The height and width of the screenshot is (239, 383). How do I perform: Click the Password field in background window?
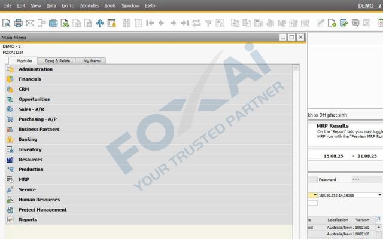(367, 179)
